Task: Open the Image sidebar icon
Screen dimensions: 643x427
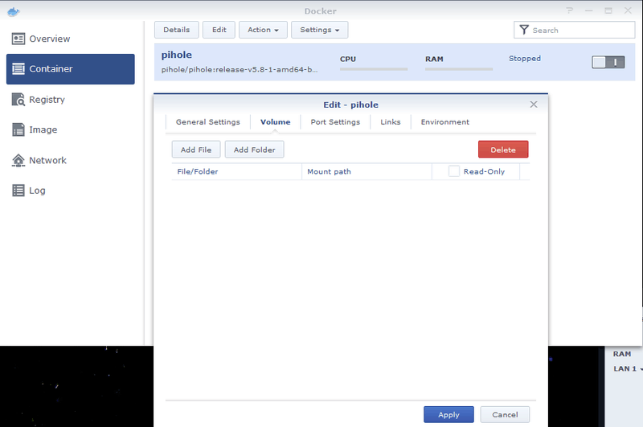Action: 18,129
